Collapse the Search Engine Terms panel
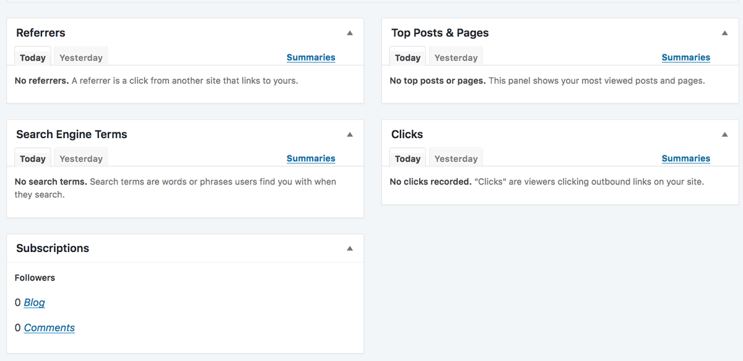The image size is (743, 361). (x=350, y=134)
